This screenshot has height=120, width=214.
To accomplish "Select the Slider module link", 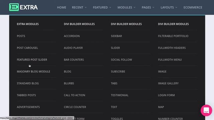I will click(x=115, y=48).
